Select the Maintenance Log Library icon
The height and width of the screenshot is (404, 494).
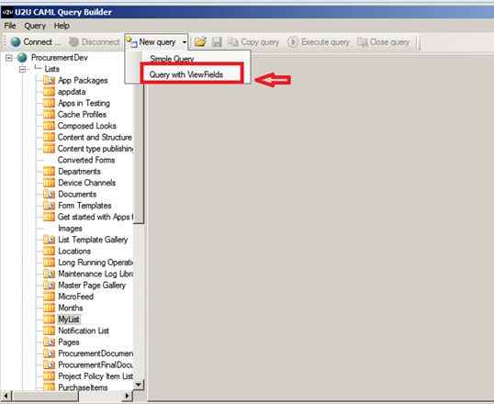coord(49,274)
